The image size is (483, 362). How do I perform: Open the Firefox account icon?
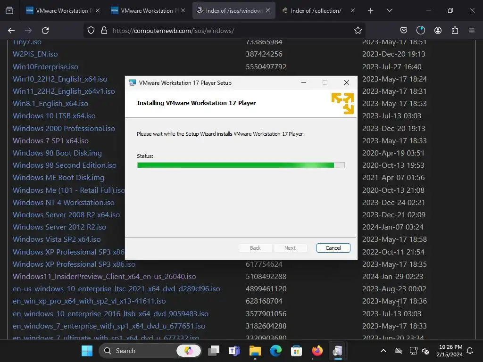pos(438,31)
